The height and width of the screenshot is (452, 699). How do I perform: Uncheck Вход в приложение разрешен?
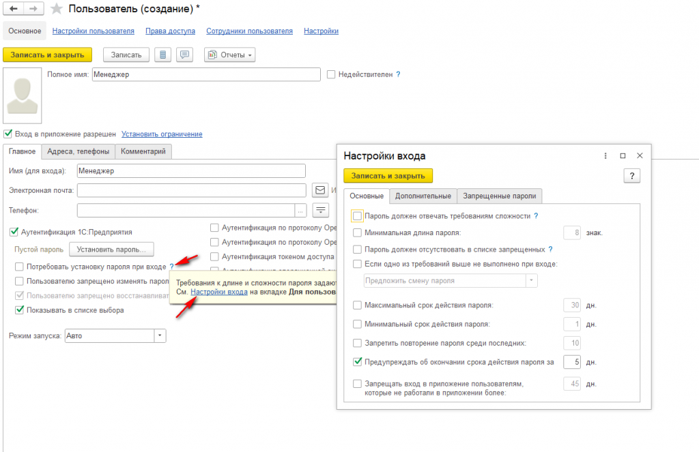8,134
